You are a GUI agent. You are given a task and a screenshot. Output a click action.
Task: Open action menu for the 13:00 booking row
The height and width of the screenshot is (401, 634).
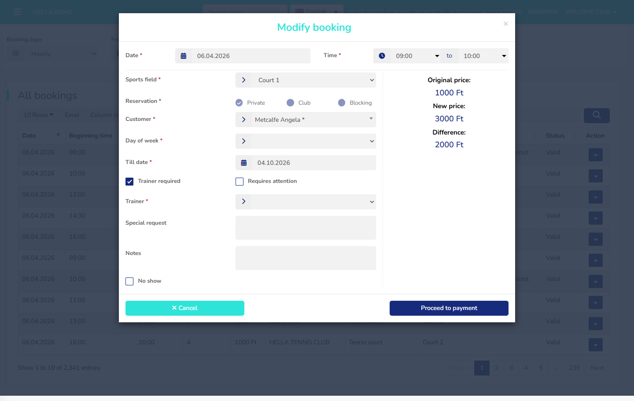(x=596, y=324)
